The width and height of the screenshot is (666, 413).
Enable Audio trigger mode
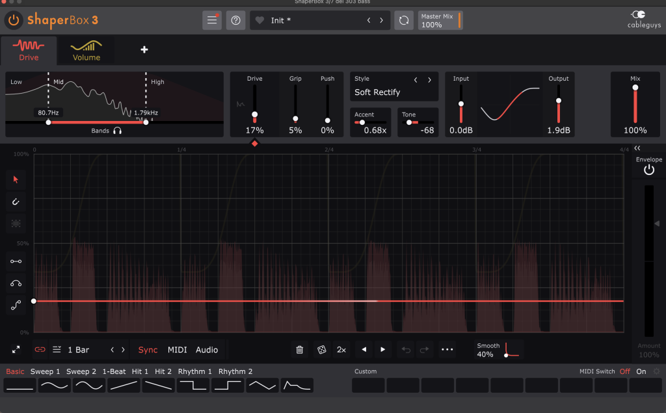[207, 350]
